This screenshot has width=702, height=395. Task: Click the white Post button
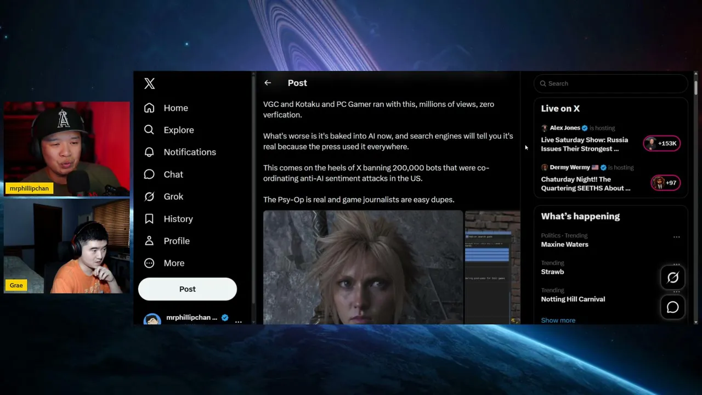point(188,289)
